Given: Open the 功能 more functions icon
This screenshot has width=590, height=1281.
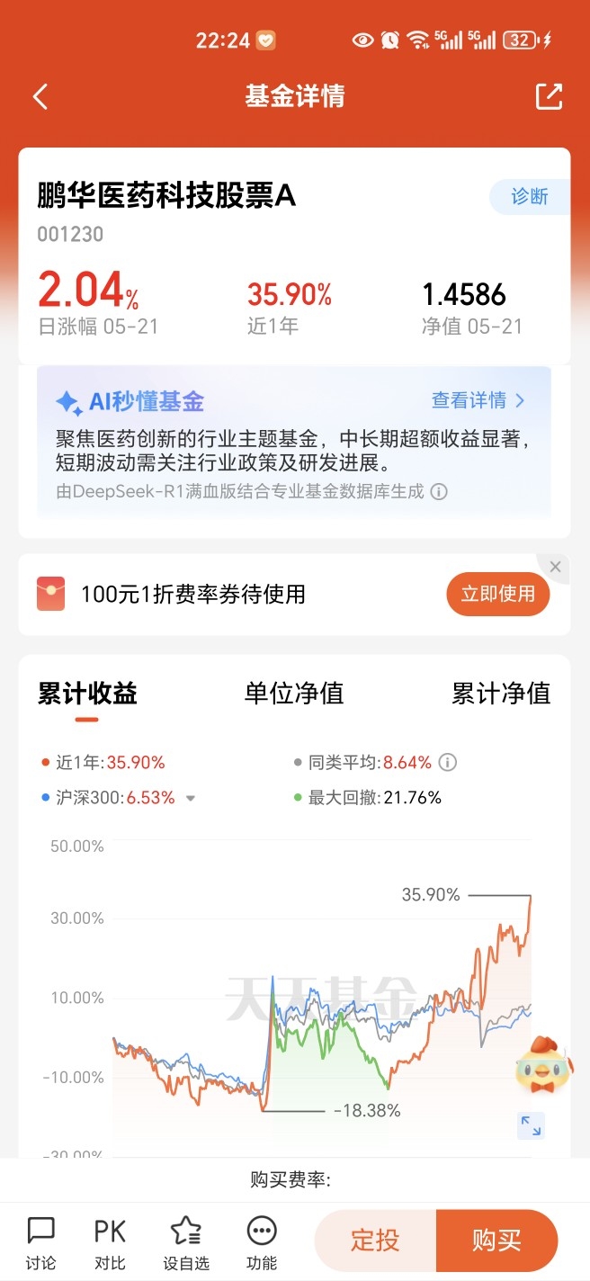Looking at the screenshot, I should point(262,1242).
